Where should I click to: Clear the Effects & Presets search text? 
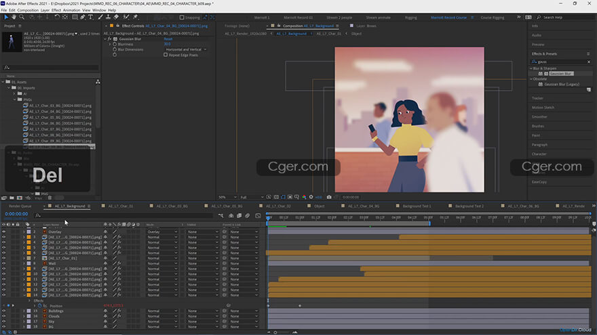(x=589, y=62)
